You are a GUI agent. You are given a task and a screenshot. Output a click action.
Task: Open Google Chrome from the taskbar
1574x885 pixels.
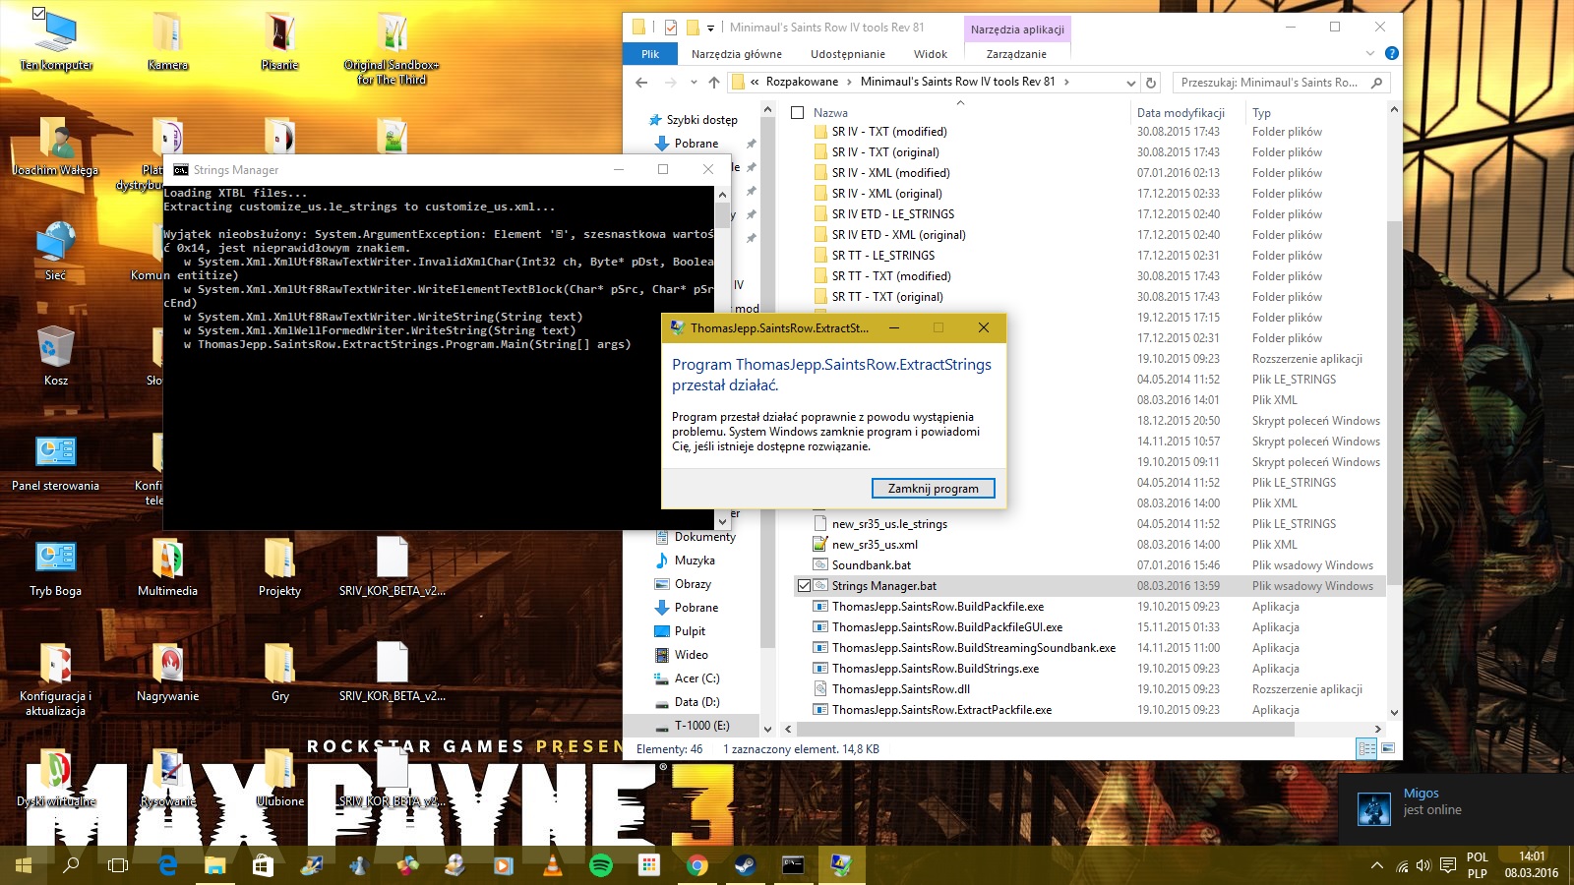[696, 865]
